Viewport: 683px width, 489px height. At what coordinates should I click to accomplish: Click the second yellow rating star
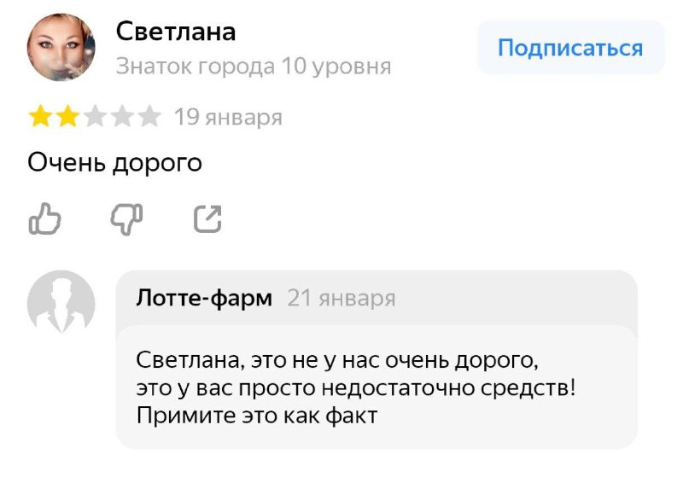tap(67, 117)
